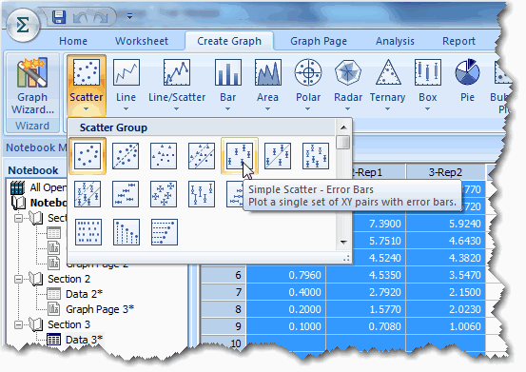The width and height of the screenshot is (526, 372).
Task: Open Data 3* worksheet in the tree
Action: click(x=84, y=340)
